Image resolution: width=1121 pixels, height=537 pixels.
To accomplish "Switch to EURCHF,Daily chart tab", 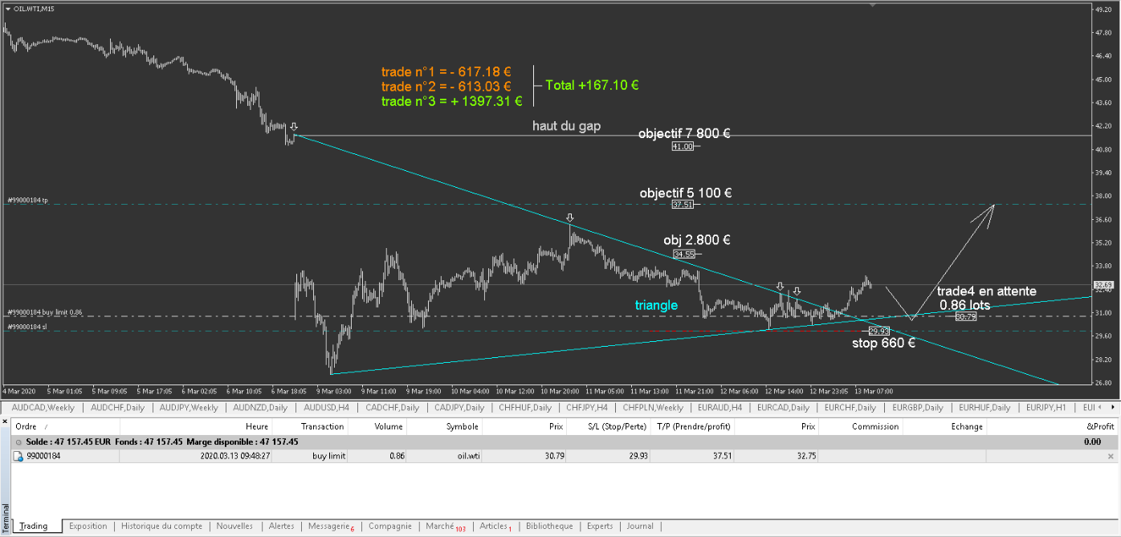I will click(851, 408).
